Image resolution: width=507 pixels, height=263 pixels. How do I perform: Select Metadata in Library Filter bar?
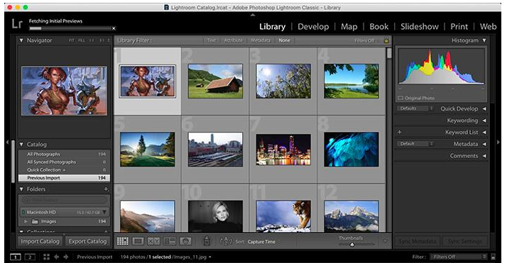261,40
